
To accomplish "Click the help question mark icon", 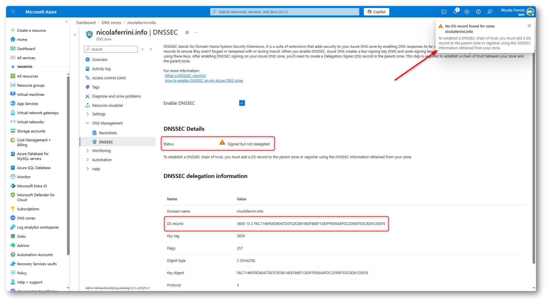I will click(x=478, y=12).
